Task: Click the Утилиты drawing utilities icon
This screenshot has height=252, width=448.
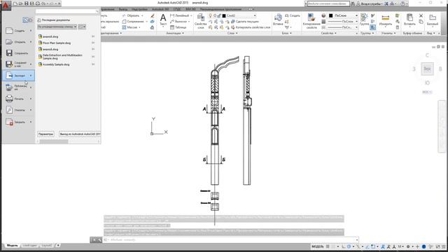Action: (9, 110)
